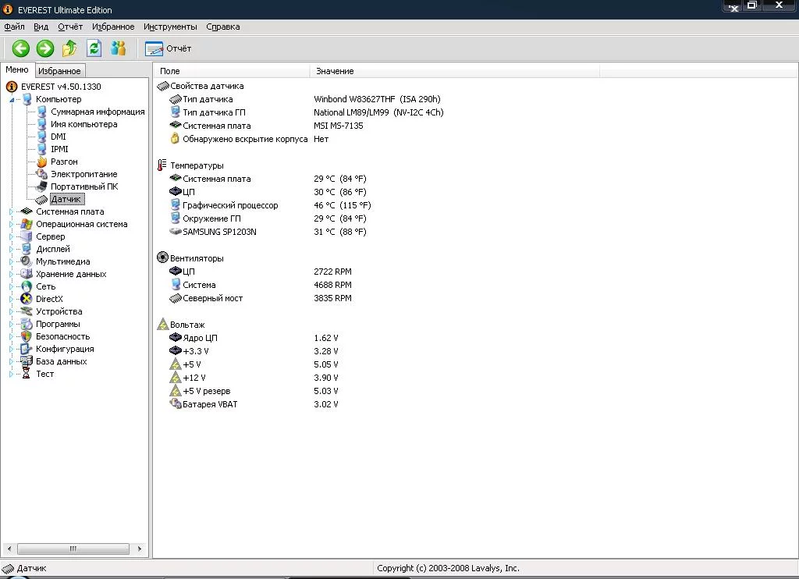
Task: Expand the Хранение данных node
Action: coord(12,274)
